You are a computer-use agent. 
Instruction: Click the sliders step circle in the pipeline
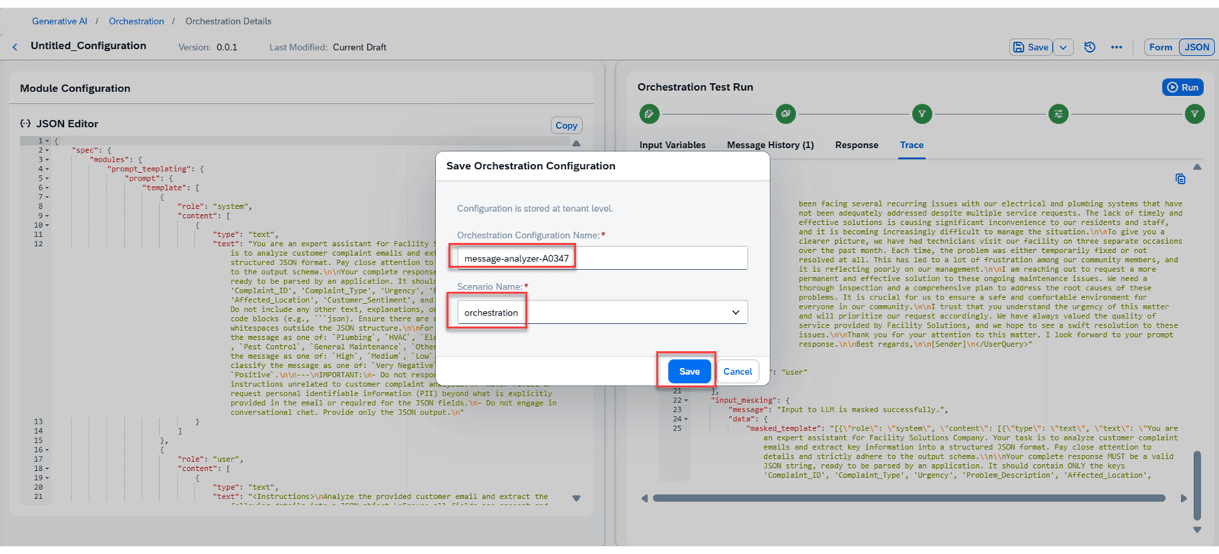(1058, 114)
